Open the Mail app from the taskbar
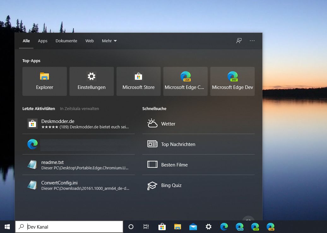Viewport: 327px width, 233px height. pyautogui.click(x=193, y=227)
